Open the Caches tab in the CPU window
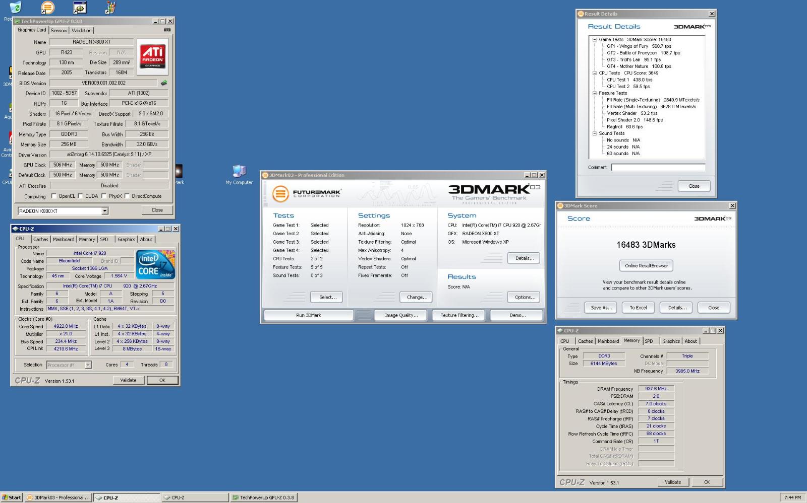Viewport: 807px width, 503px height. pyautogui.click(x=41, y=240)
